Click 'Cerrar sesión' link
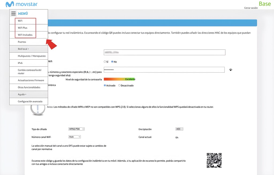 [x=251, y=8]
